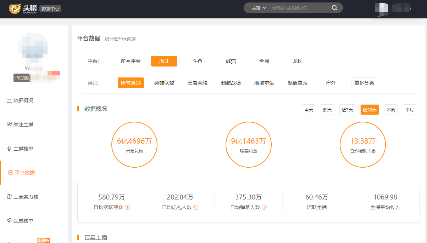
Task: Select 熊猫 platform filter
Action: (x=231, y=61)
